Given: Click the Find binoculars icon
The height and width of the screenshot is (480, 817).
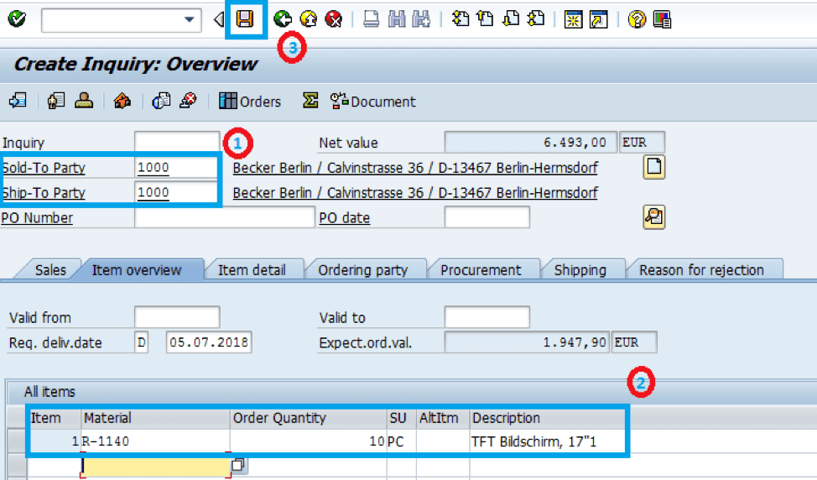Looking at the screenshot, I should [397, 19].
